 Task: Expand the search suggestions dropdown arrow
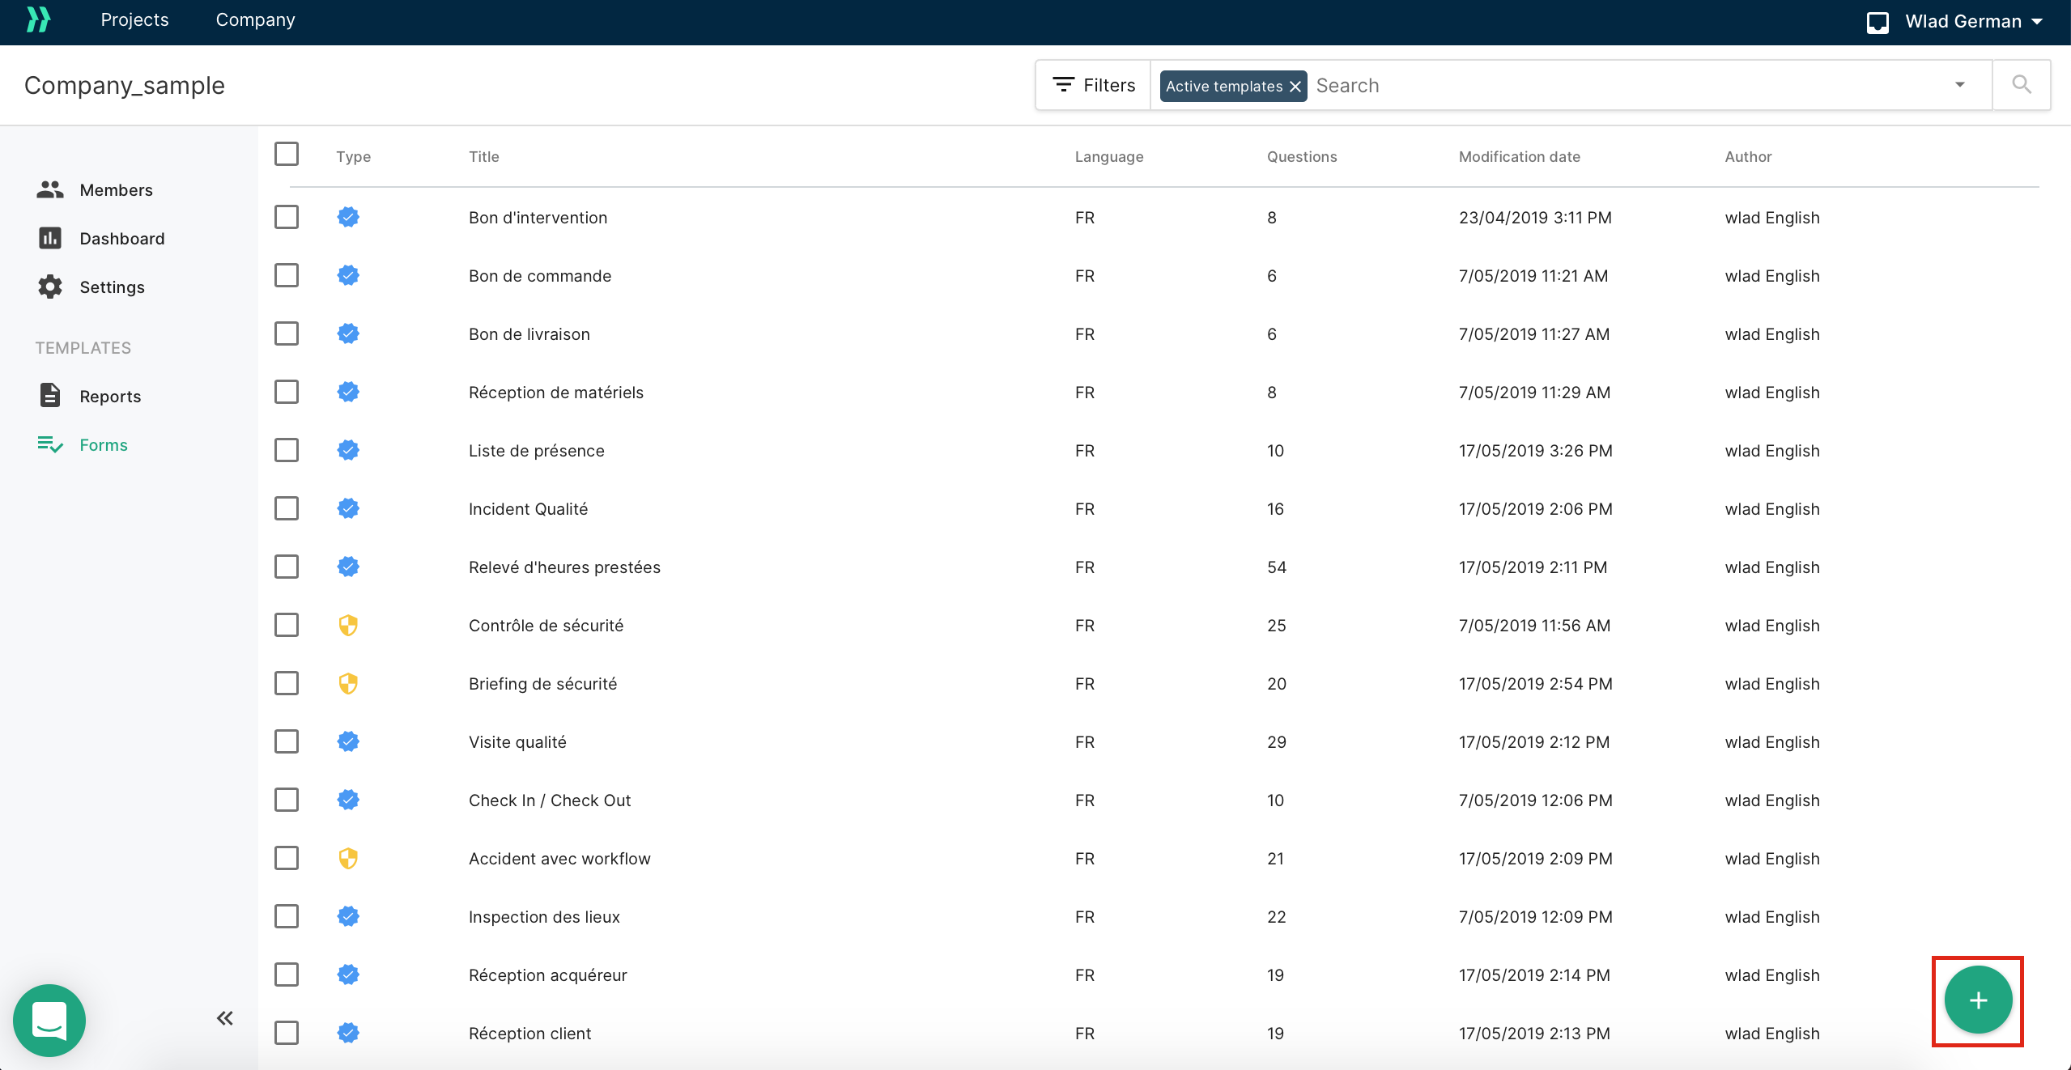[x=1960, y=85]
